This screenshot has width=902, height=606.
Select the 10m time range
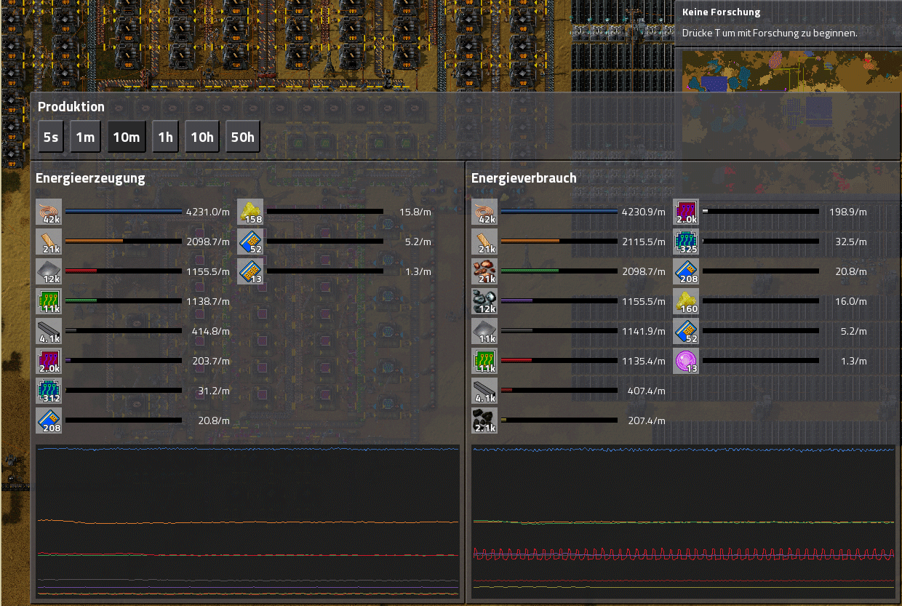(126, 137)
